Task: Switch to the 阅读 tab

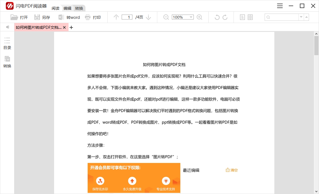Action: pos(55,8)
